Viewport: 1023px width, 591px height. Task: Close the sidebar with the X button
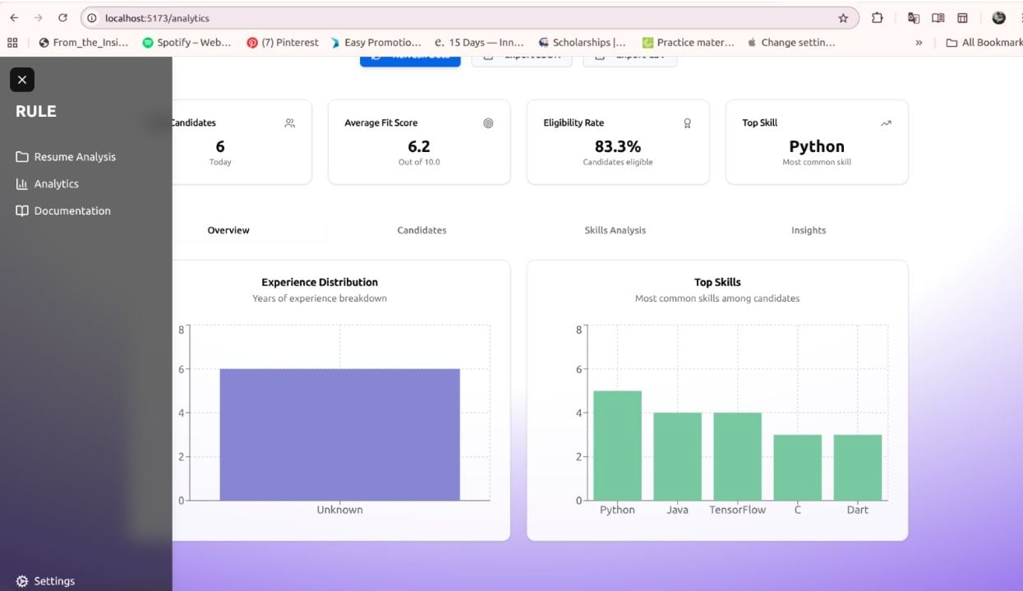[x=22, y=80]
